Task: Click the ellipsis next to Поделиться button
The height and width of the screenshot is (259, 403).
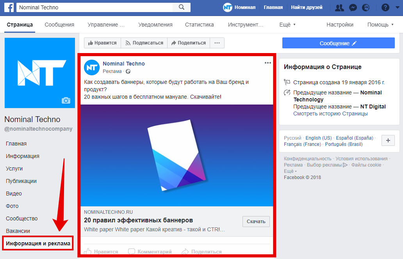Action: point(217,43)
